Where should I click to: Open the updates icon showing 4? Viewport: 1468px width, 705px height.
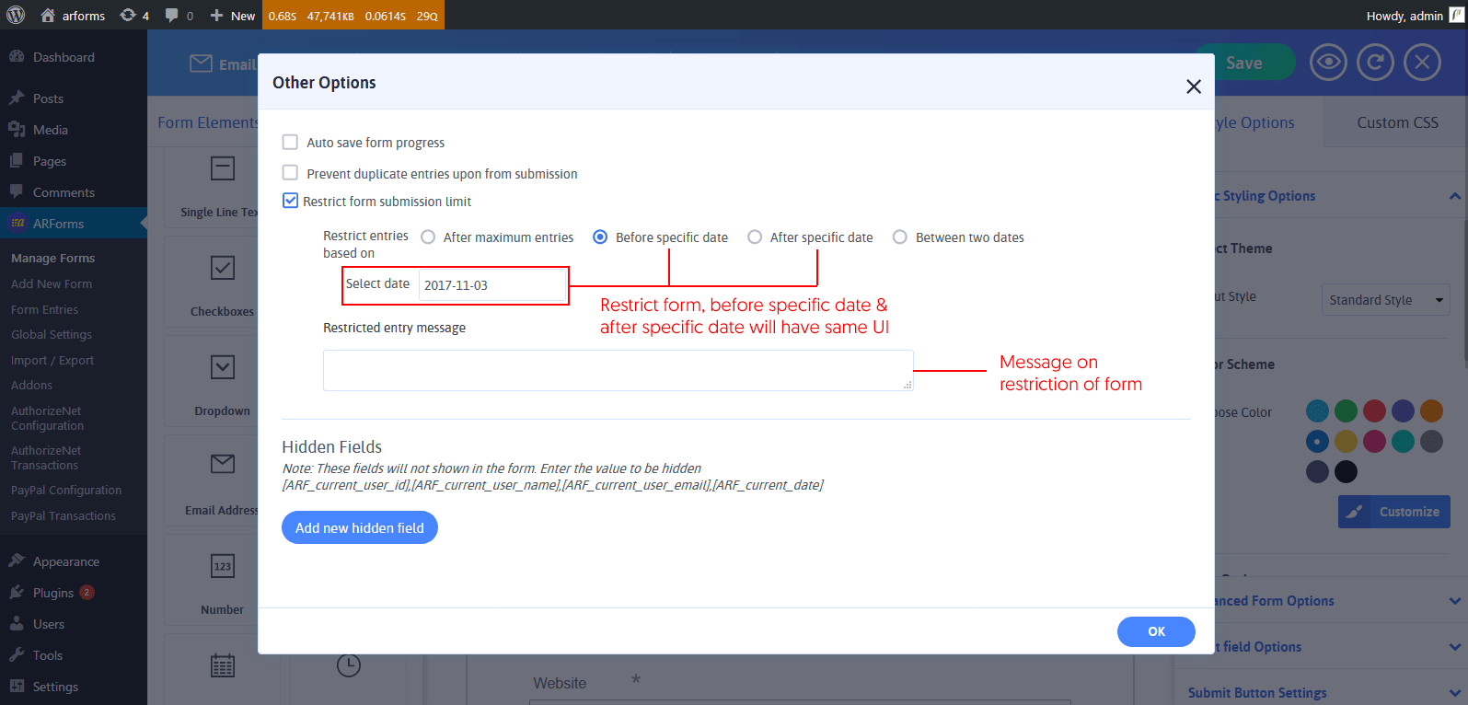pyautogui.click(x=134, y=16)
